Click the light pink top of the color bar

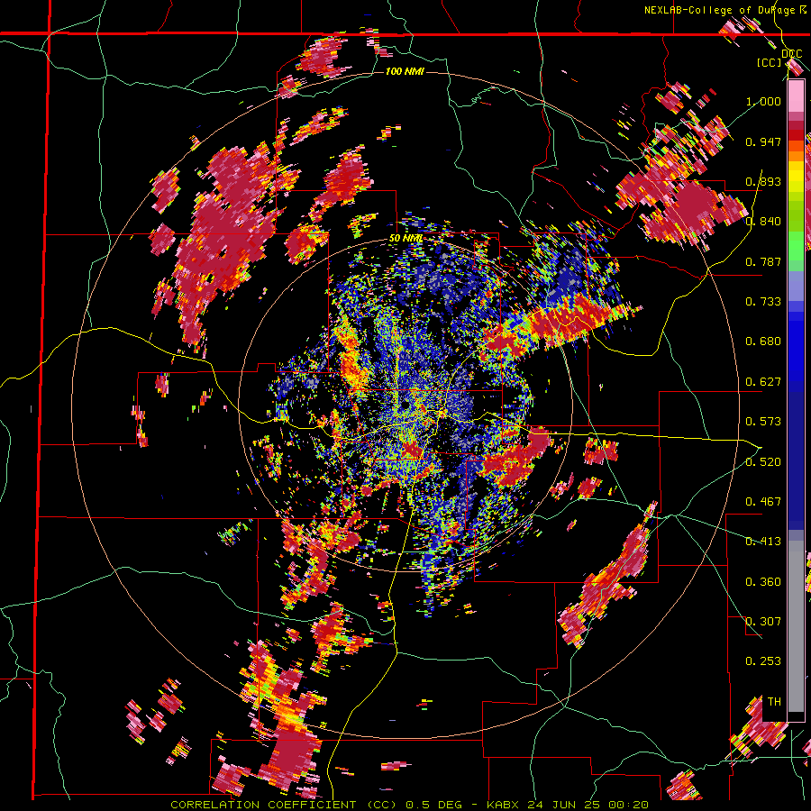pos(796,96)
